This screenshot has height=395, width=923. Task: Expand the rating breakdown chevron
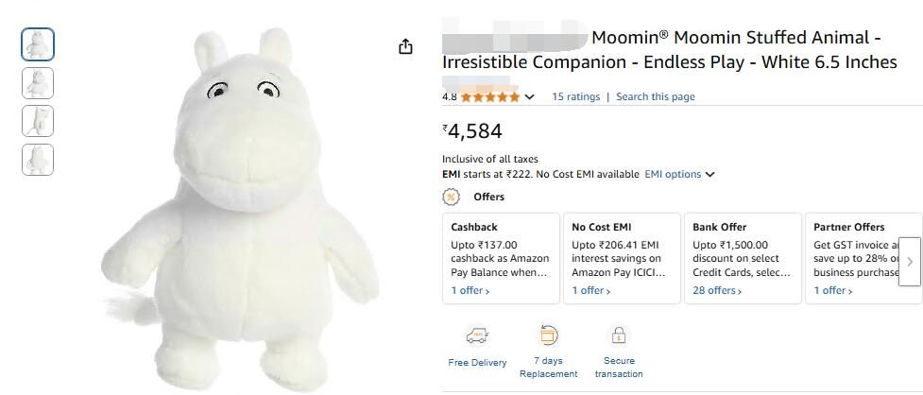[530, 96]
